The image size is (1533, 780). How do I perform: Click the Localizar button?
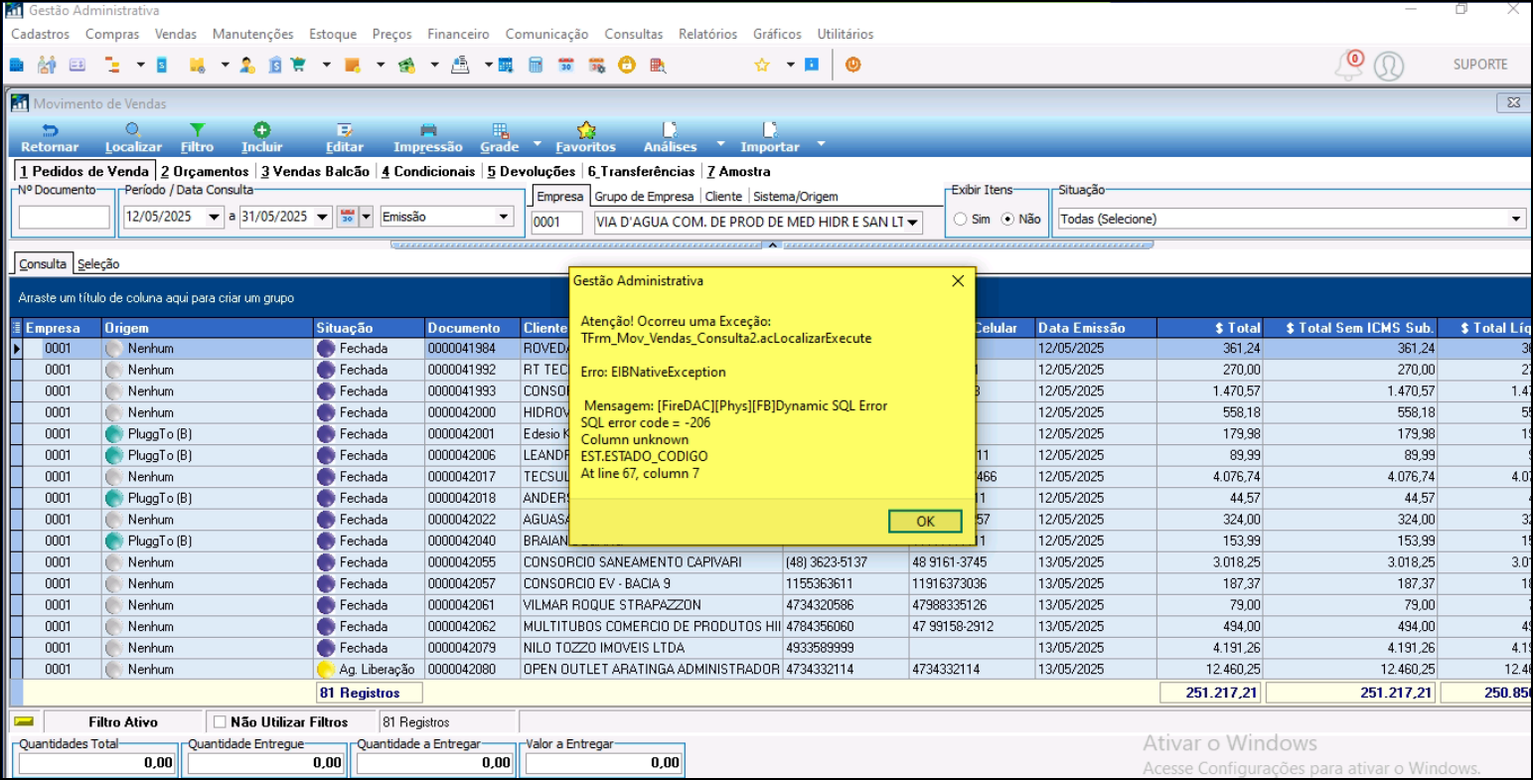133,138
